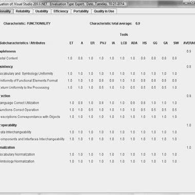This screenshot has height=195, width=195.
Task: Select the Efficiency tab
Action: 61,11
